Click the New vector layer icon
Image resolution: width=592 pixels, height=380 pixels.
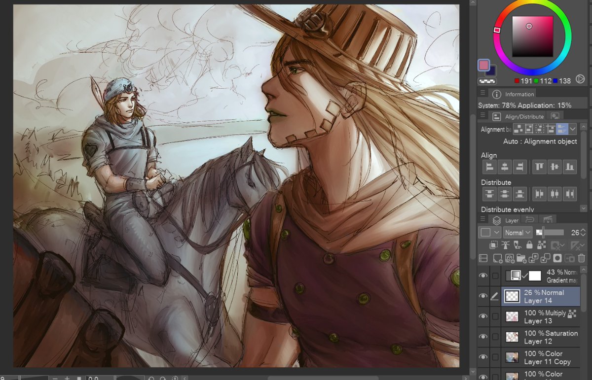(x=510, y=258)
